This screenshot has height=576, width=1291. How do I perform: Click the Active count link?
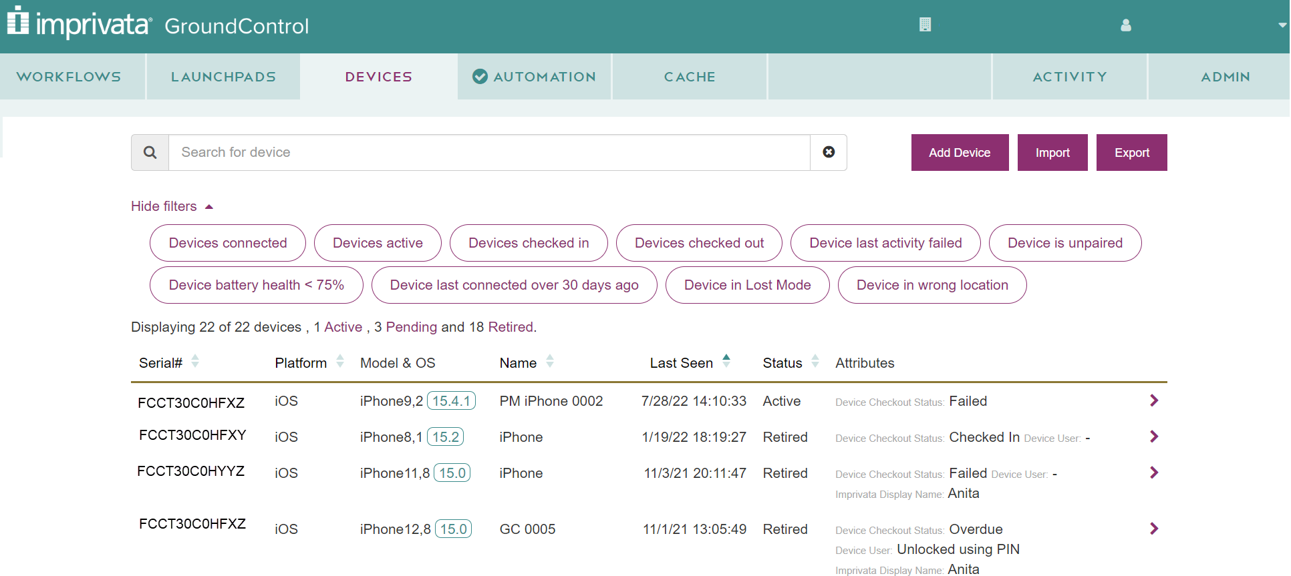coord(343,327)
